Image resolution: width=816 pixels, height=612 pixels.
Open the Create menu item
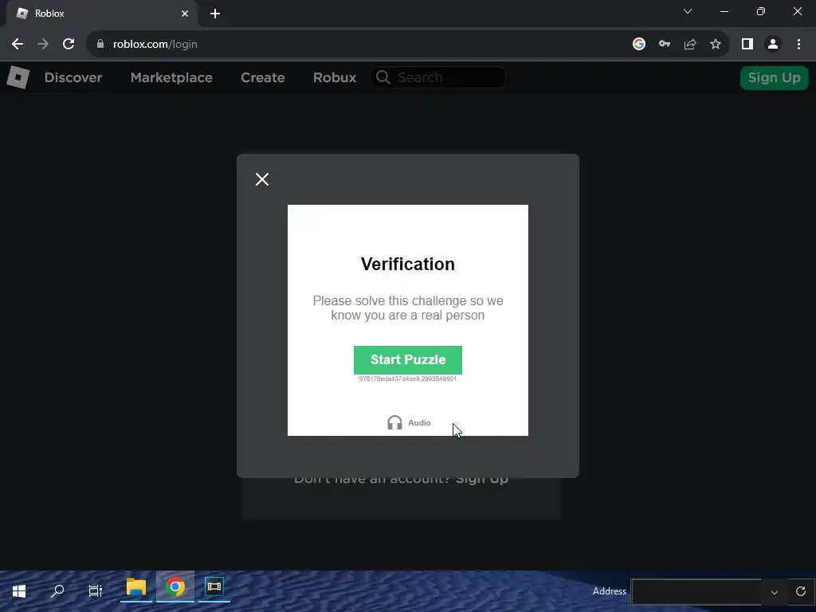pos(263,77)
